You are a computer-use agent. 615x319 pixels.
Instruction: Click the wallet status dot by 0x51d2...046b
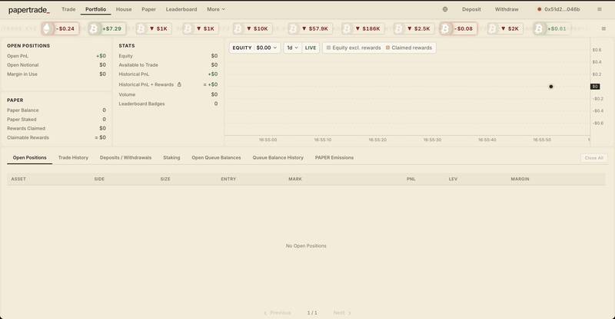click(540, 9)
